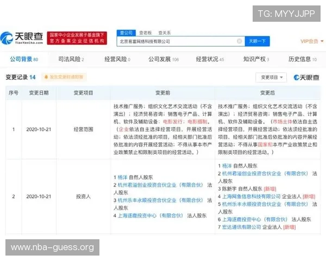Click the 天眼查 logo at top left

click(22, 38)
